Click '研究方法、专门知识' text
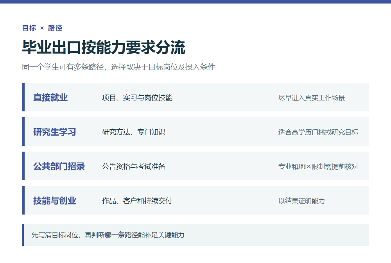This screenshot has width=391, height=263. point(134,132)
